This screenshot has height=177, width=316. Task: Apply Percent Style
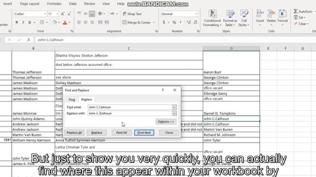[x=174, y=22]
